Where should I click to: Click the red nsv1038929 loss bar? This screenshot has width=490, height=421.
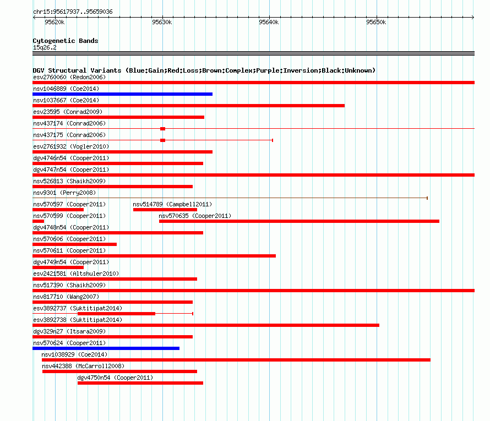236,360
